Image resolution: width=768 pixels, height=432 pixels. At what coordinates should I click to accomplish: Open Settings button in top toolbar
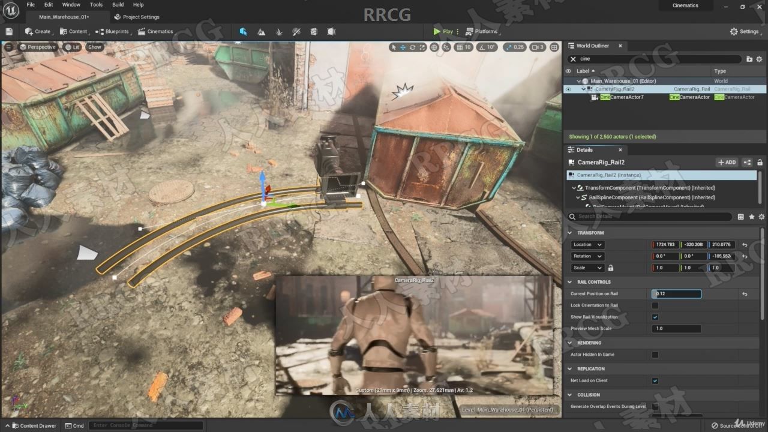[x=745, y=31]
